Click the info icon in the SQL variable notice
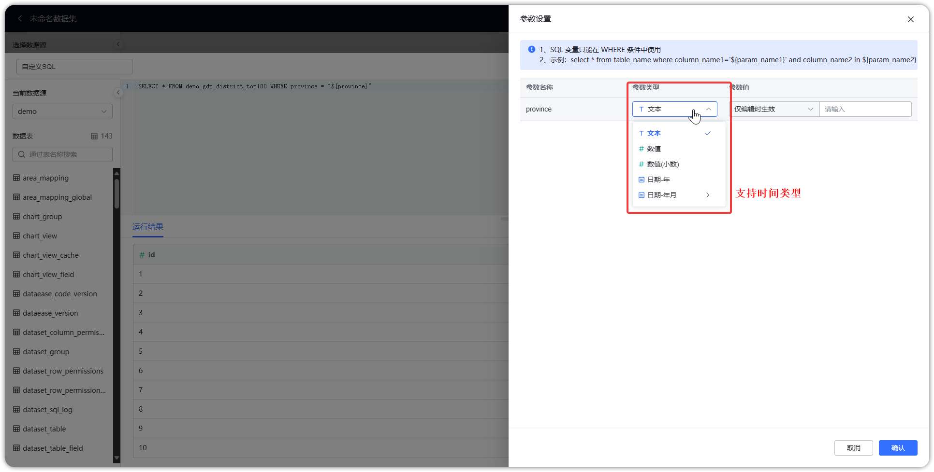Screen dimensions: 934x472 [x=531, y=49]
